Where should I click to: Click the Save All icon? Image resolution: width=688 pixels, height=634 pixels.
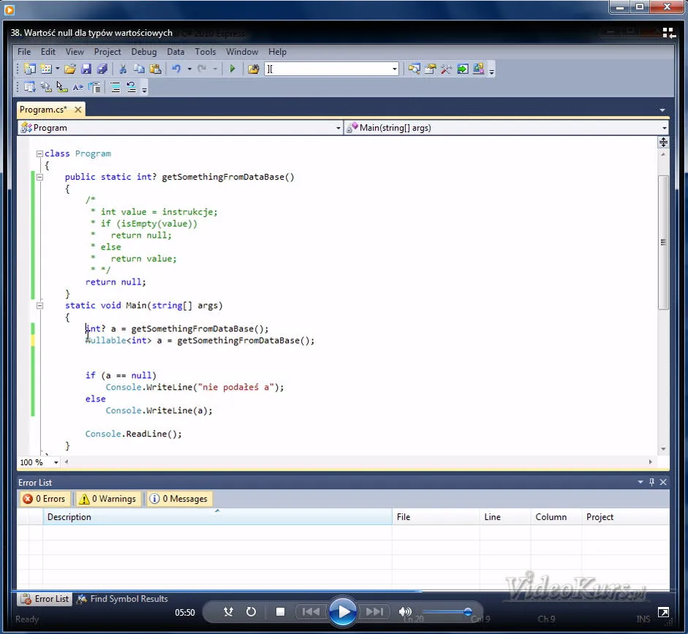(102, 69)
